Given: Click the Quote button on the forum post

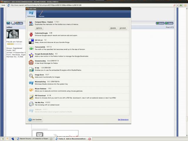Looking at the screenshot, I should point(160,23).
